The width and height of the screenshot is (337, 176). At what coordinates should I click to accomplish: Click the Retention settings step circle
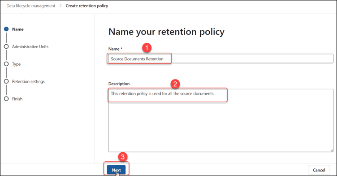click(6, 81)
